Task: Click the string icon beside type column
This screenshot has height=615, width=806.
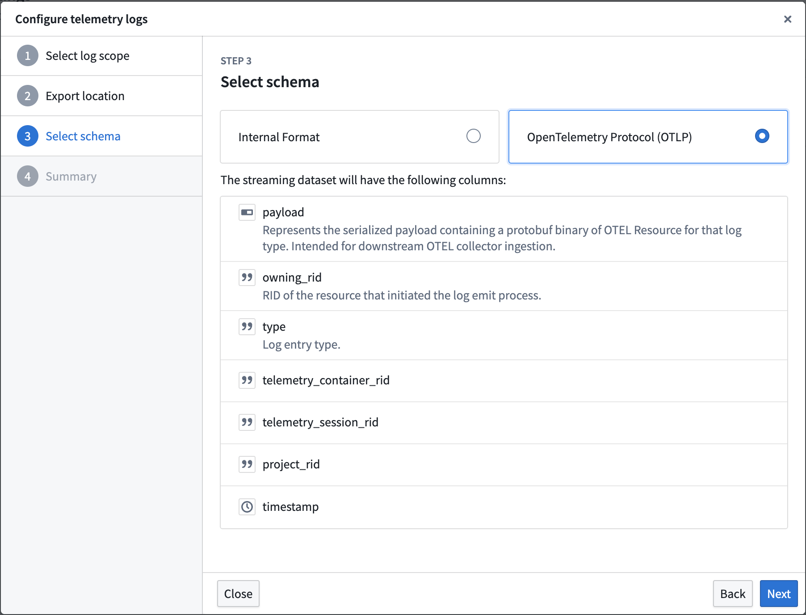Action: coord(247,327)
